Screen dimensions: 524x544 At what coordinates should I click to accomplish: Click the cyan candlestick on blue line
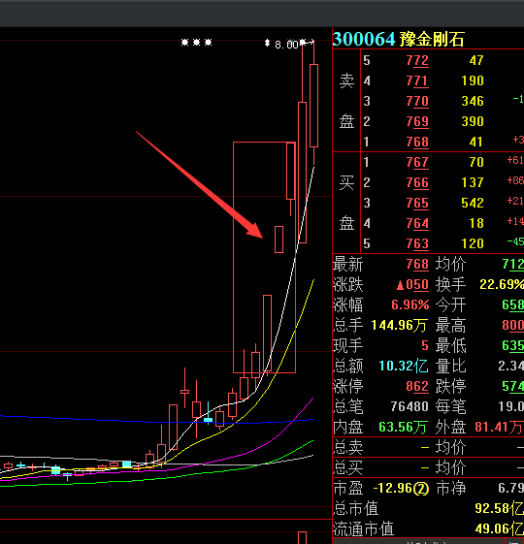pos(208,420)
